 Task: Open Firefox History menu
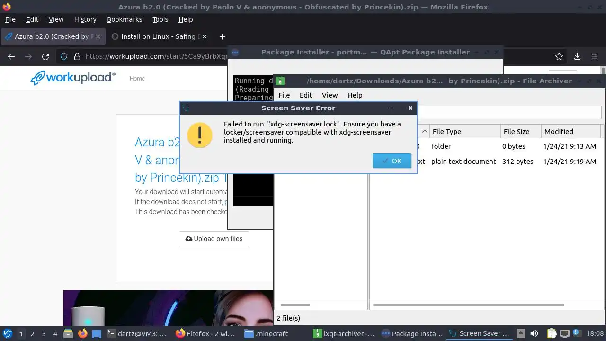coord(85,19)
